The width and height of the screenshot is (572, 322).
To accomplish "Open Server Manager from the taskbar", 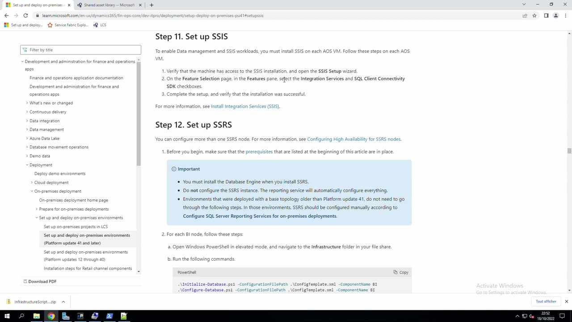I will (x=66, y=316).
